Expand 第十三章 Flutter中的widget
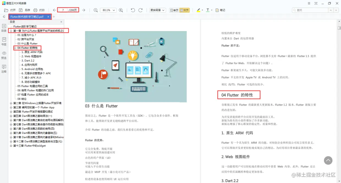 (x=11, y=146)
